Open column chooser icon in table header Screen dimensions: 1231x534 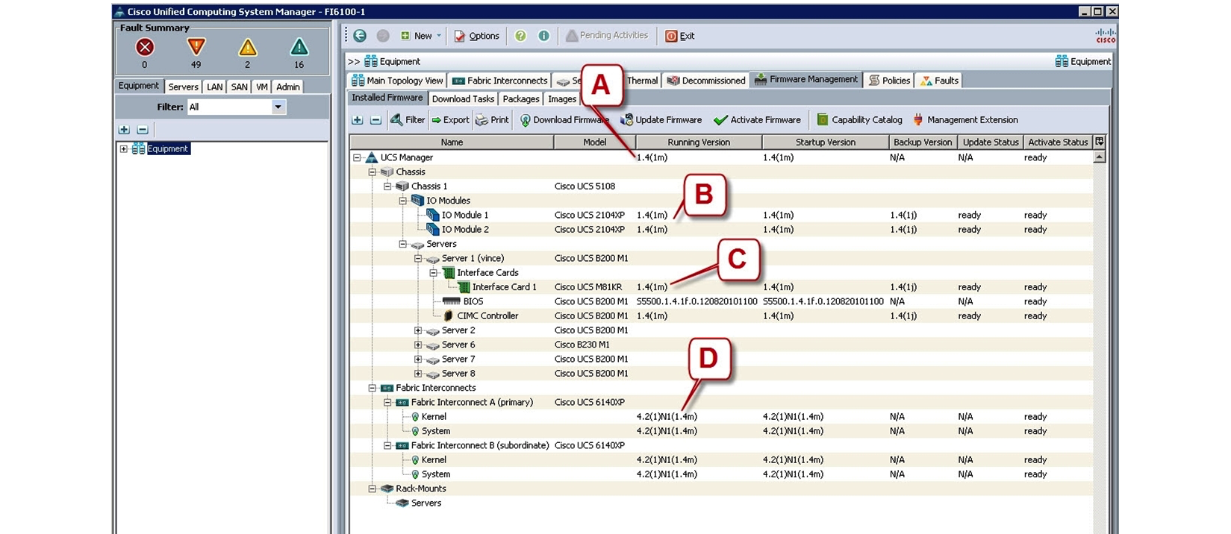pos(1099,142)
